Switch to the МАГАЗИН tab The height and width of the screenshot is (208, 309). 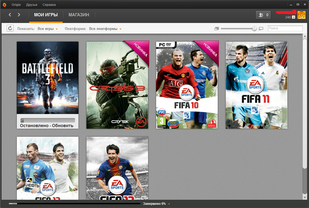click(79, 15)
